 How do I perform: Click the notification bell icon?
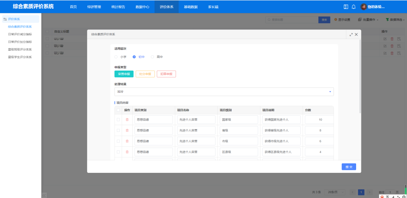point(353,7)
